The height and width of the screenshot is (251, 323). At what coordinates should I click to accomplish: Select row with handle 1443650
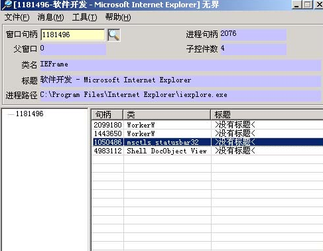(208, 133)
